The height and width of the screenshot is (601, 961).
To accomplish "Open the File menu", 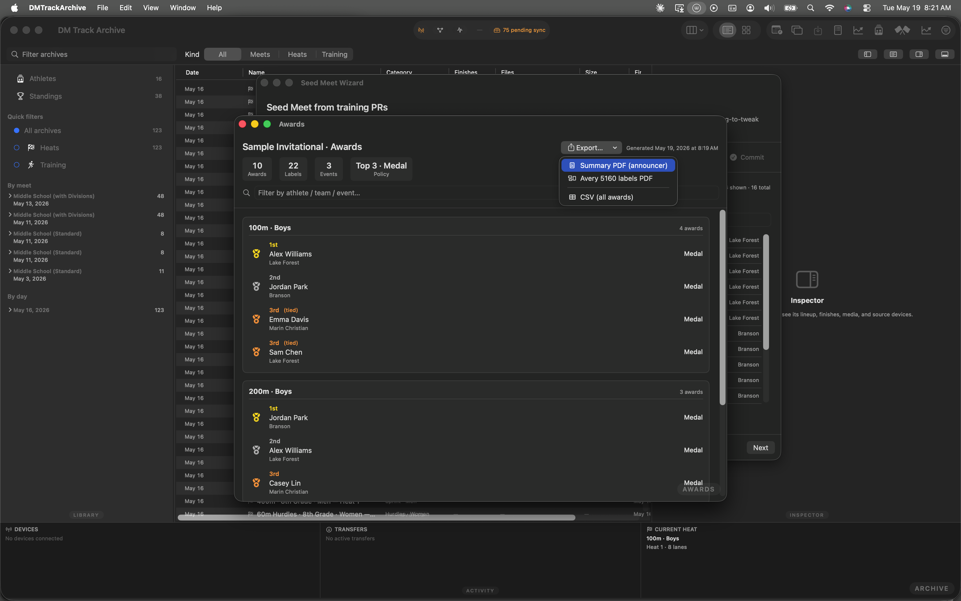I will pyautogui.click(x=102, y=8).
